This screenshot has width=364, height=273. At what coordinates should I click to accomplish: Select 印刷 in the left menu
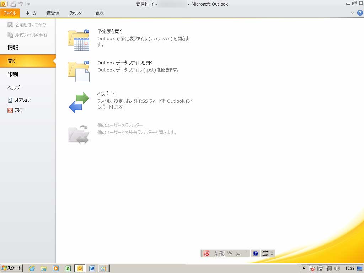click(13, 74)
